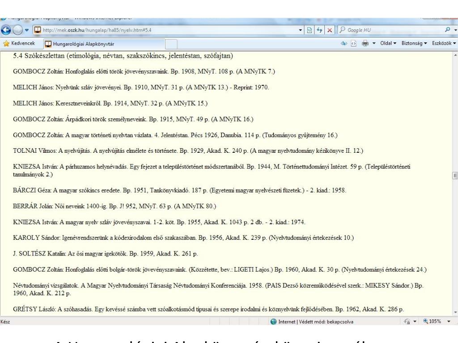This screenshot has width=458, height=343.
Task: Open the Biztonság menu
Action: [x=414, y=43]
